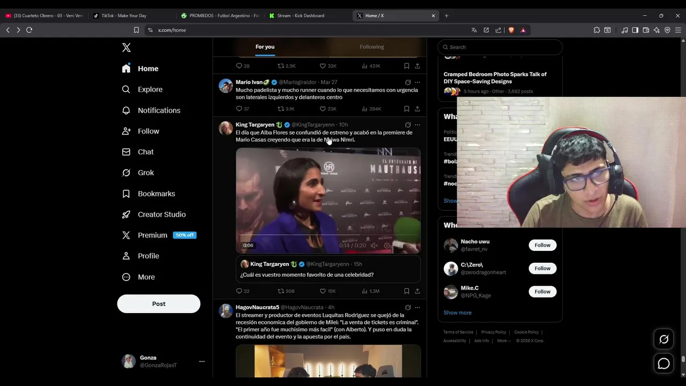Image resolution: width=686 pixels, height=386 pixels.
Task: Open a new browser tab
Action: click(446, 16)
